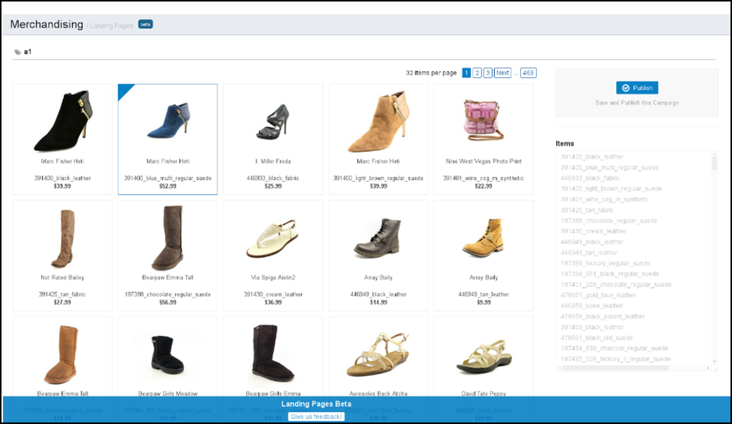732x424 pixels.
Task: Click 187388_hickory_regular_suede in Items list
Action: tap(606, 263)
